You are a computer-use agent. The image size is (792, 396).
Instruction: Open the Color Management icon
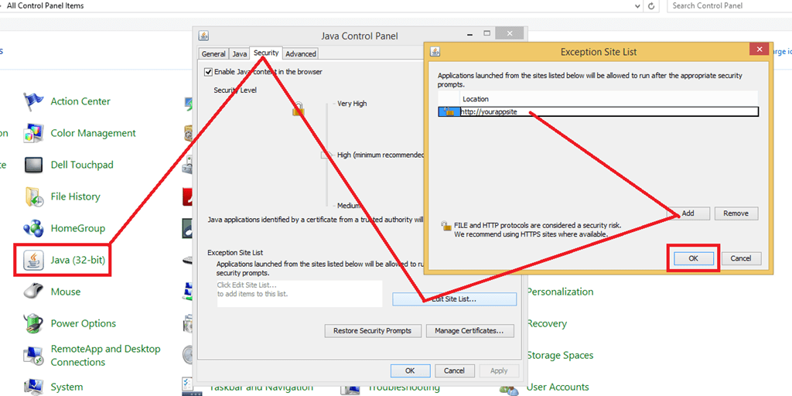pos(34,133)
